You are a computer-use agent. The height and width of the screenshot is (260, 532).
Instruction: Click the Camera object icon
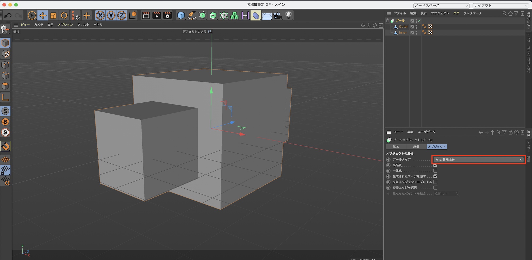(278, 16)
